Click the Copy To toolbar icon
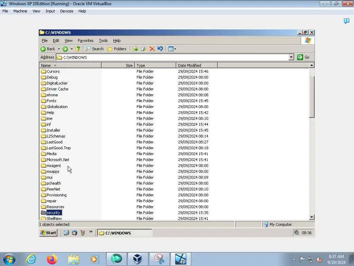This screenshot has height=266, width=354. coord(144,49)
